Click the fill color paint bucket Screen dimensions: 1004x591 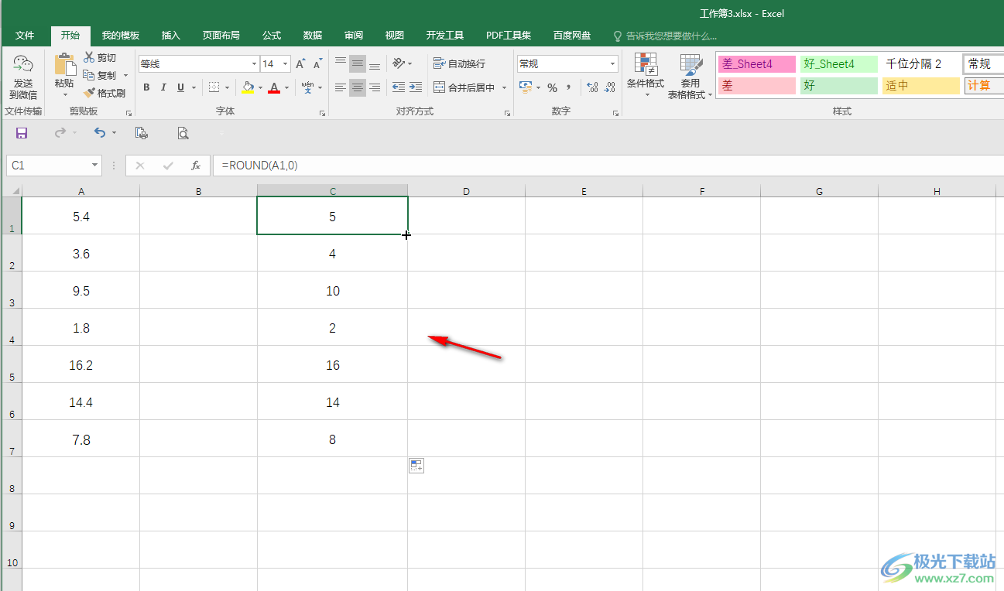[x=248, y=87]
